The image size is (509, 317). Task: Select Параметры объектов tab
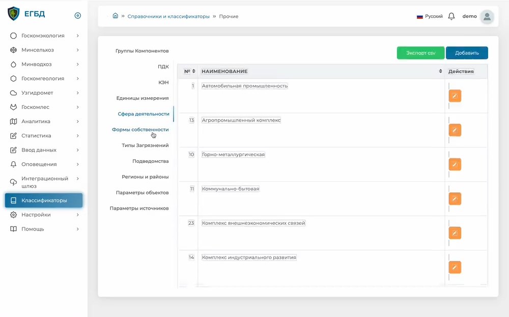(x=142, y=192)
